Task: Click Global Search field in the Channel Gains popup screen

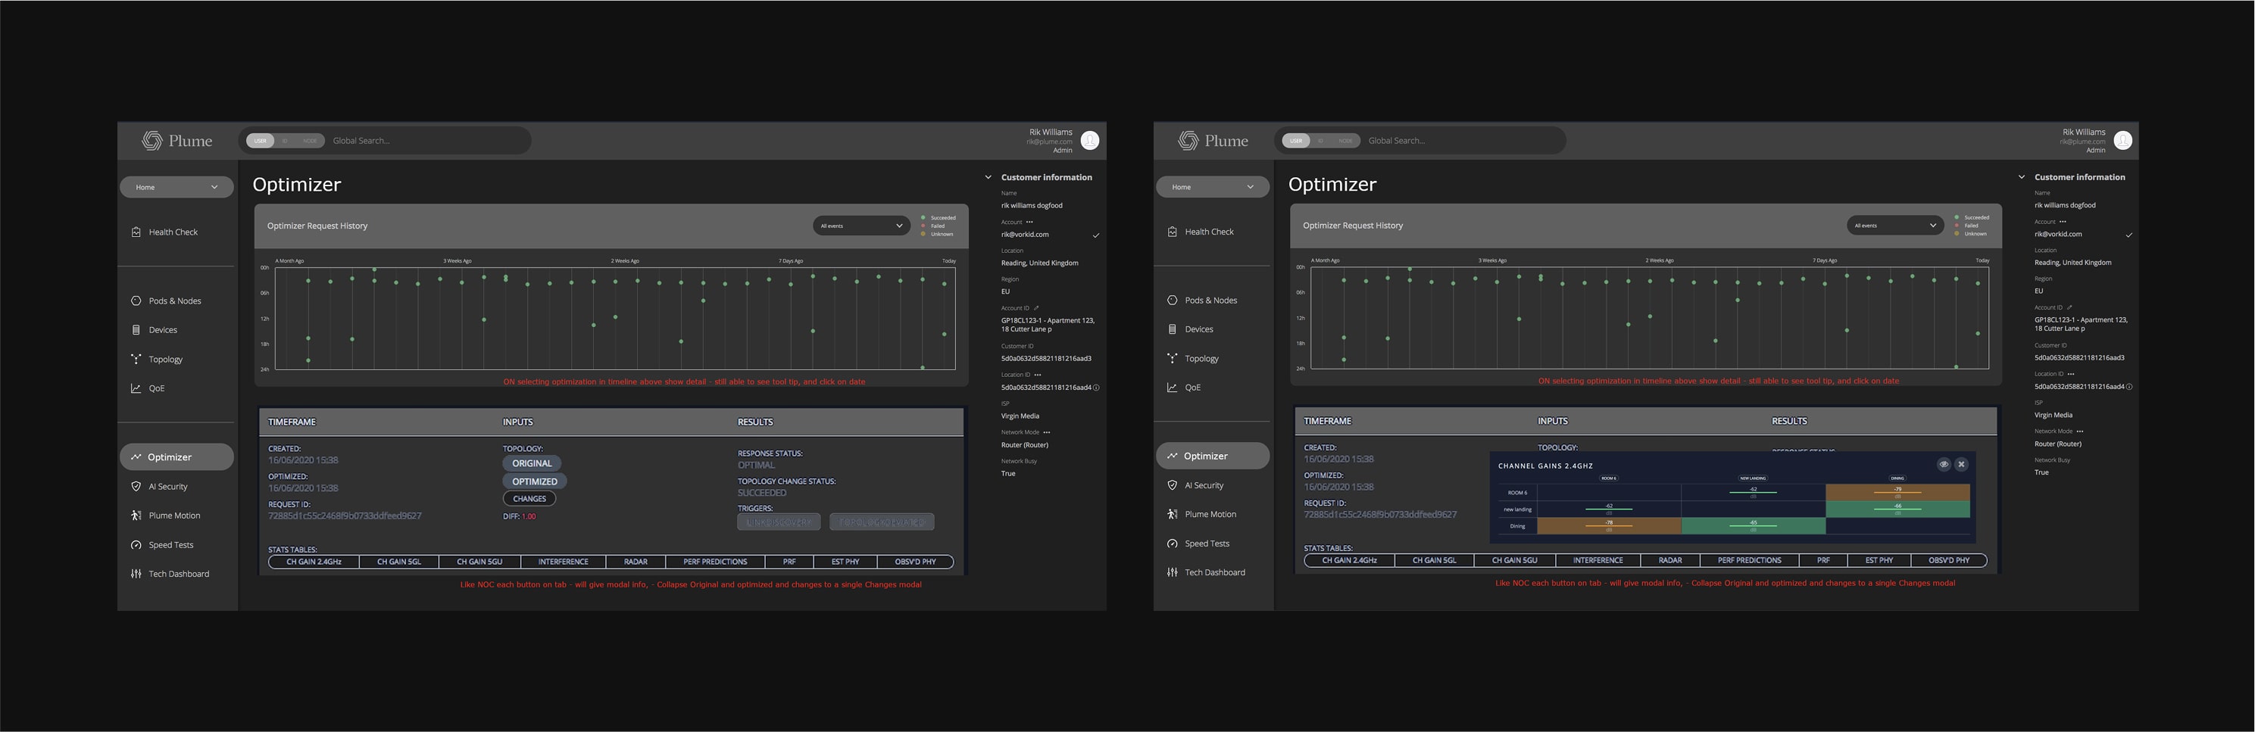Action: pos(1463,141)
